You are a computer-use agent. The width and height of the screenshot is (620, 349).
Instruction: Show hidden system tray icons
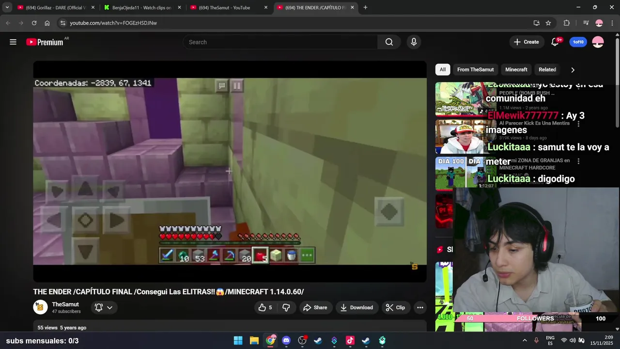point(525,341)
